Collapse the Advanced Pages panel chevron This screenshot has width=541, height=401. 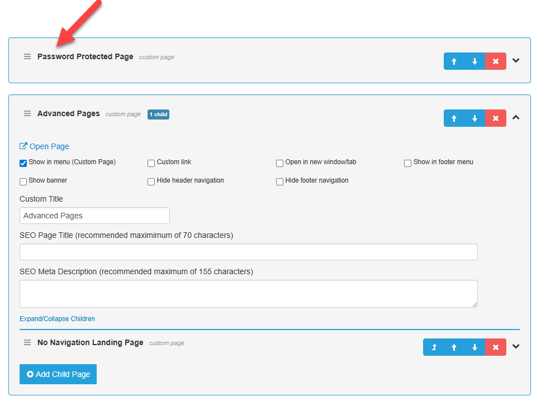516,117
